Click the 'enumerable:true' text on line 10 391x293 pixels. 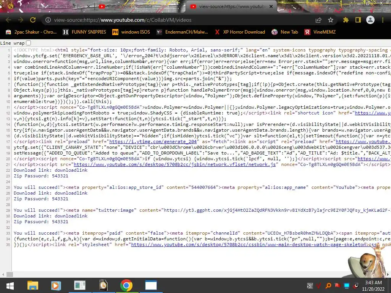click(x=34, y=101)
